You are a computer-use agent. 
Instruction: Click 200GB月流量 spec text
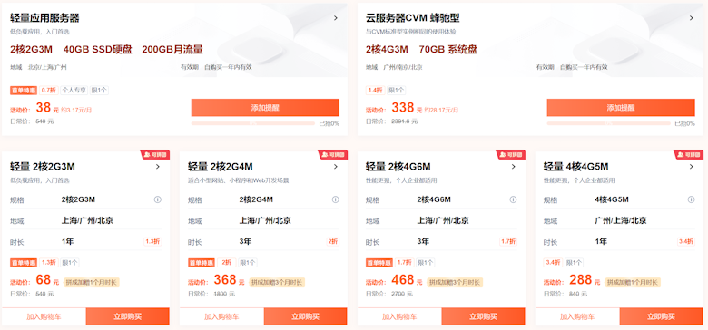click(x=172, y=50)
